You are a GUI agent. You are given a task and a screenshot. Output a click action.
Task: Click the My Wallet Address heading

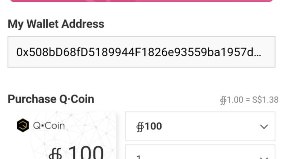coord(56,24)
